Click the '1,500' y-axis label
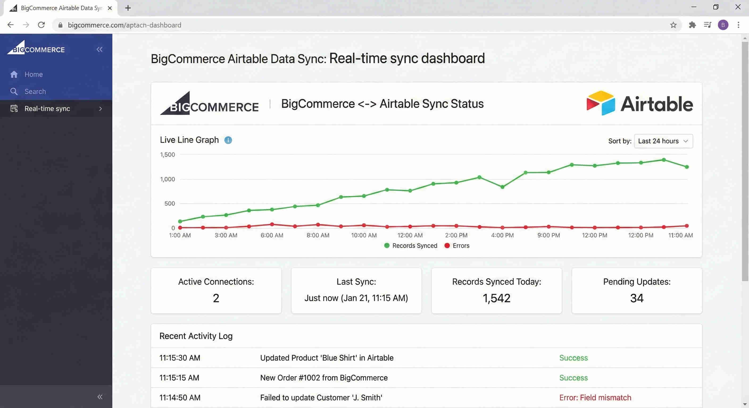 point(168,155)
